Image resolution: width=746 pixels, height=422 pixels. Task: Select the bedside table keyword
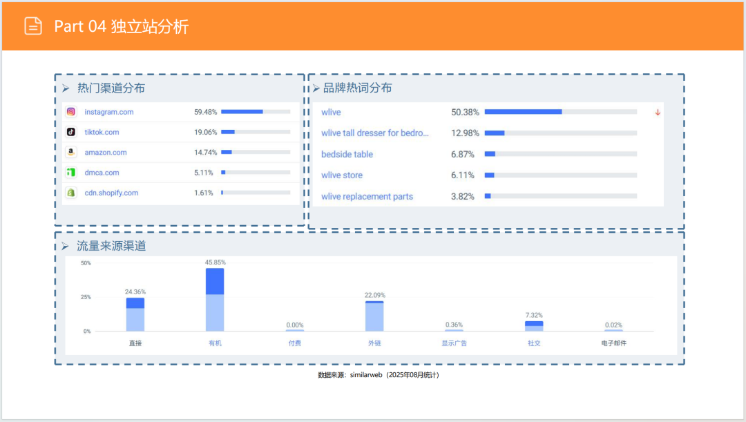(347, 154)
